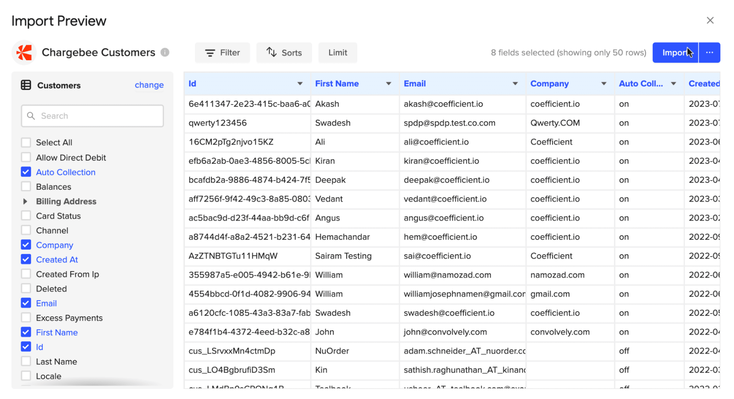
Task: Click the magnifier icon in the search box
Action: (x=31, y=116)
